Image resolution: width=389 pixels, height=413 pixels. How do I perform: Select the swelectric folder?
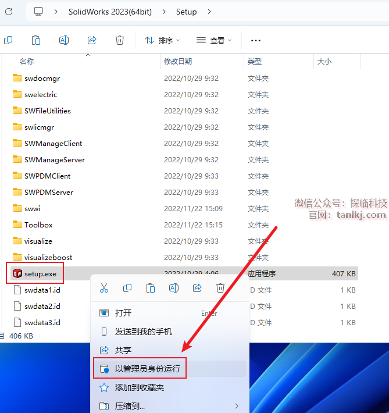pos(41,95)
